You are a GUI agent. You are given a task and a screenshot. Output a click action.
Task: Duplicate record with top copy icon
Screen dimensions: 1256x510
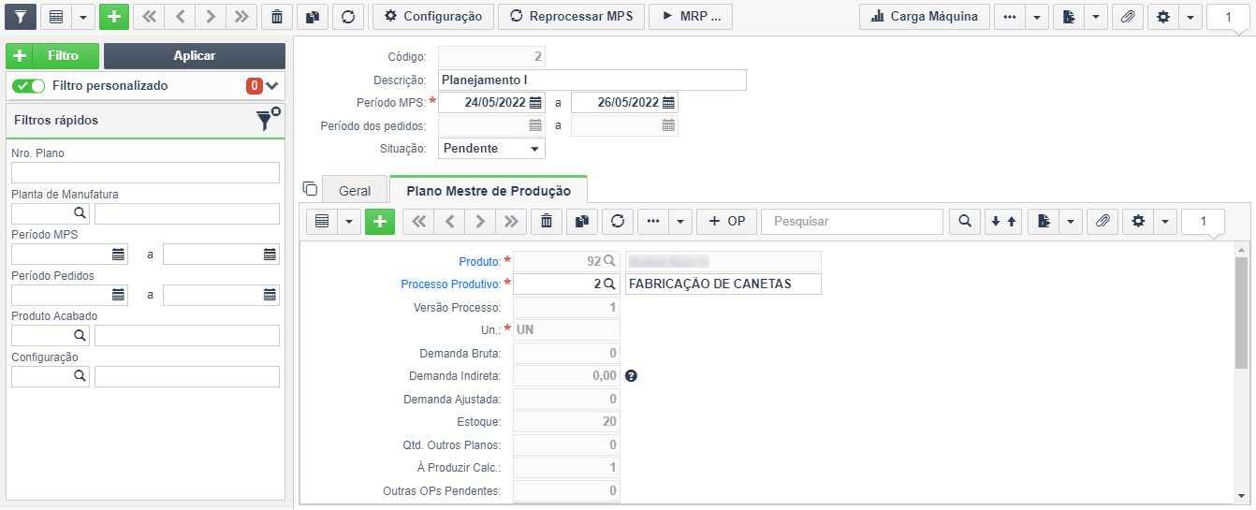(312, 16)
